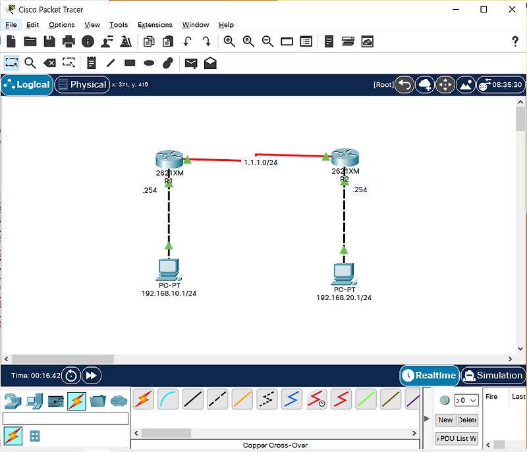Screen dimensions: 527x452
Task: Save the project with the floppy disk icon
Action: click(49, 41)
